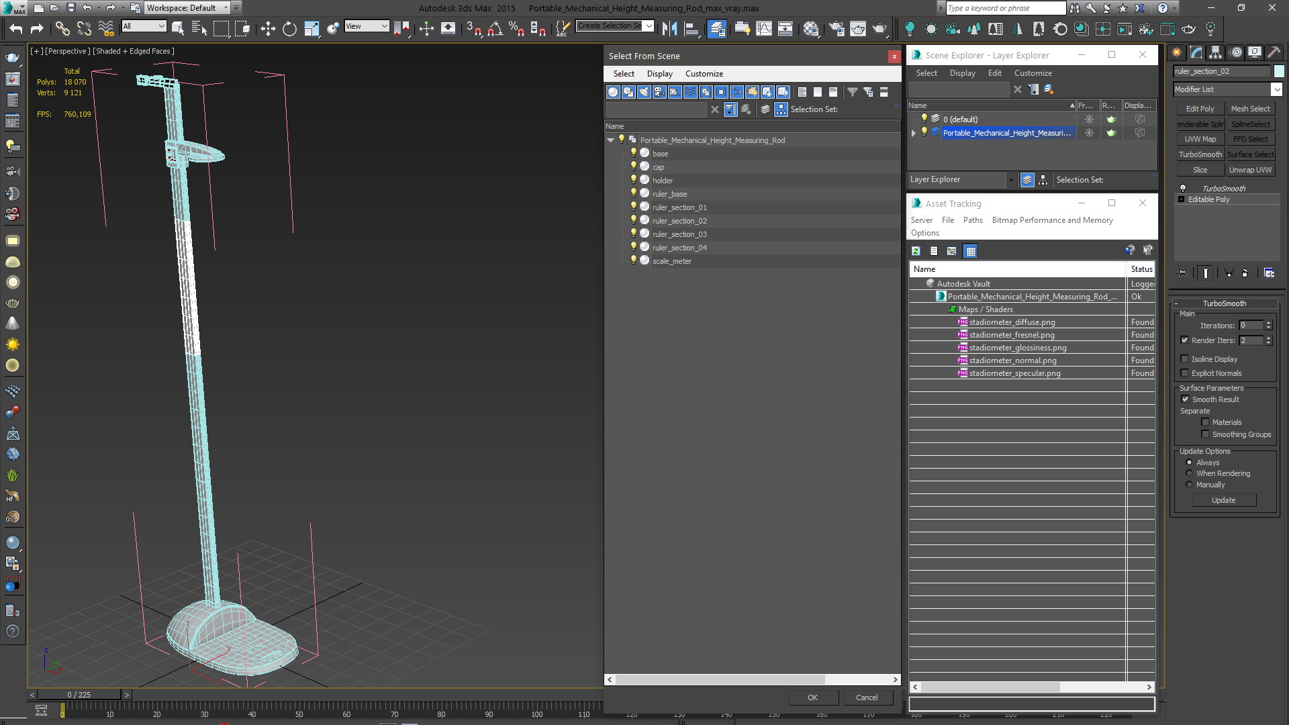
Task: Open Select by Name tool
Action: point(199,28)
